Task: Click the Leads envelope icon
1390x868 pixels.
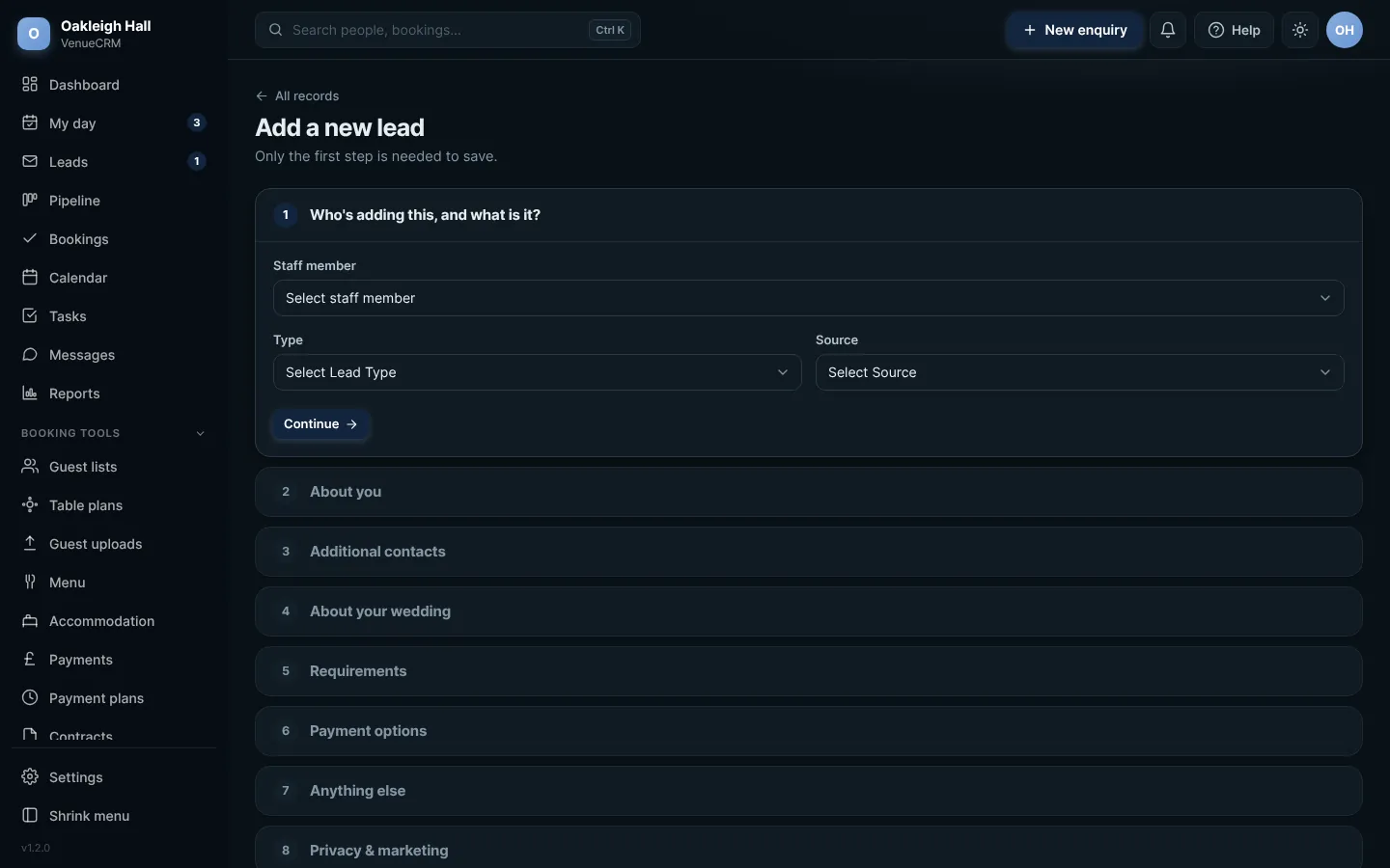Action: click(30, 162)
